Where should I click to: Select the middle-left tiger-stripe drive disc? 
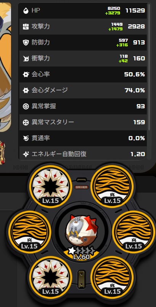(29, 232)
